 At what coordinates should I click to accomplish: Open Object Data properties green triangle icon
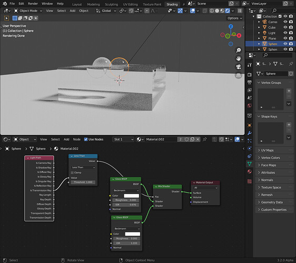249,164
